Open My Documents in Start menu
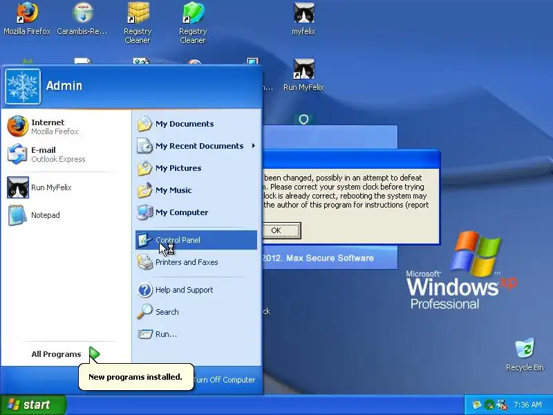553x415 pixels. (196, 124)
